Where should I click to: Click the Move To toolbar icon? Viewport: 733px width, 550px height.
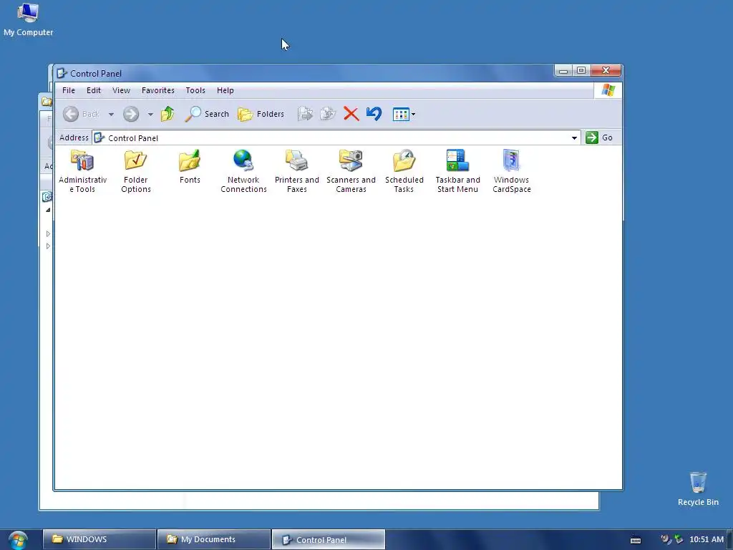point(305,114)
